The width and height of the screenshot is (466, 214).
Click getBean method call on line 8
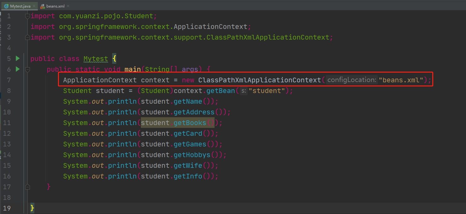[221, 91]
